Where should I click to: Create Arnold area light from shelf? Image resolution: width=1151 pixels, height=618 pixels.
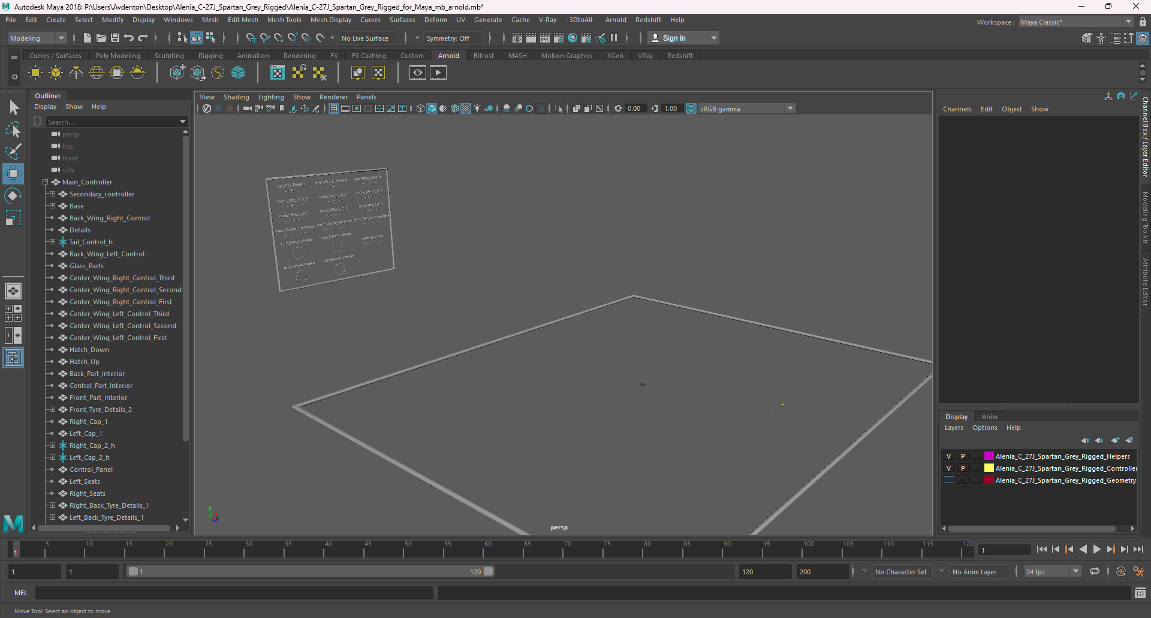tap(35, 73)
